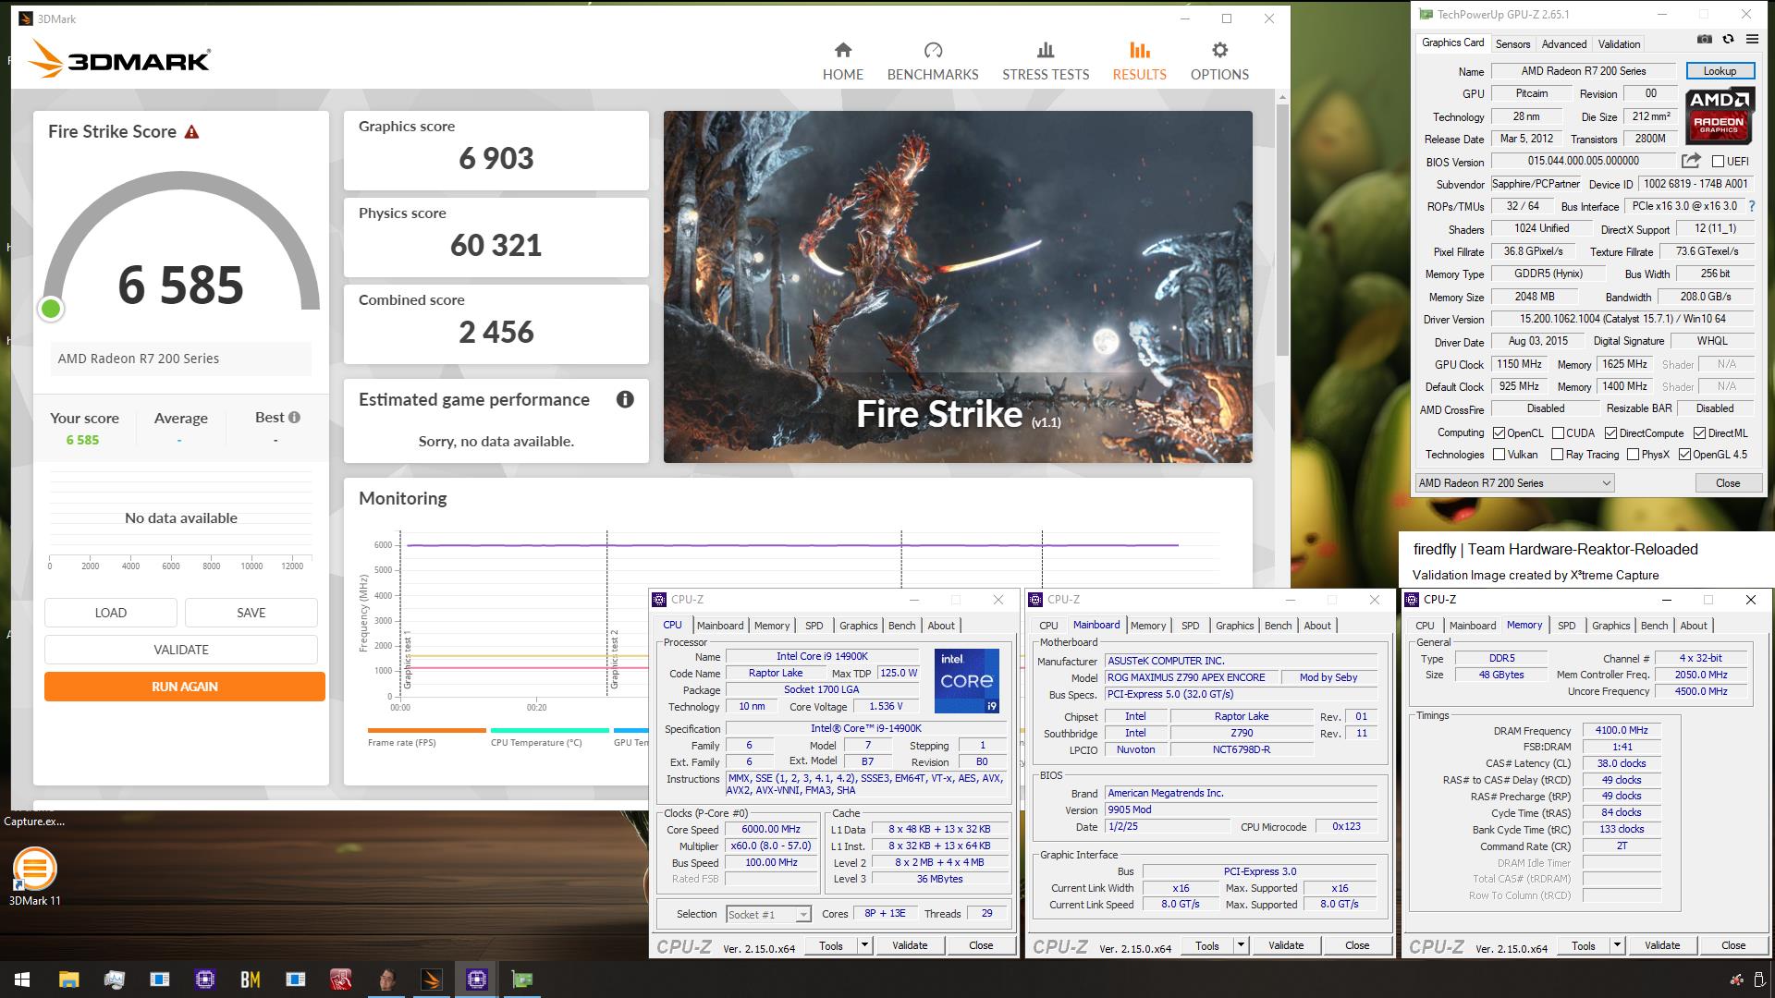Click the LOAD button in 3DMark
Screen dimensions: 1775x998
(111, 613)
